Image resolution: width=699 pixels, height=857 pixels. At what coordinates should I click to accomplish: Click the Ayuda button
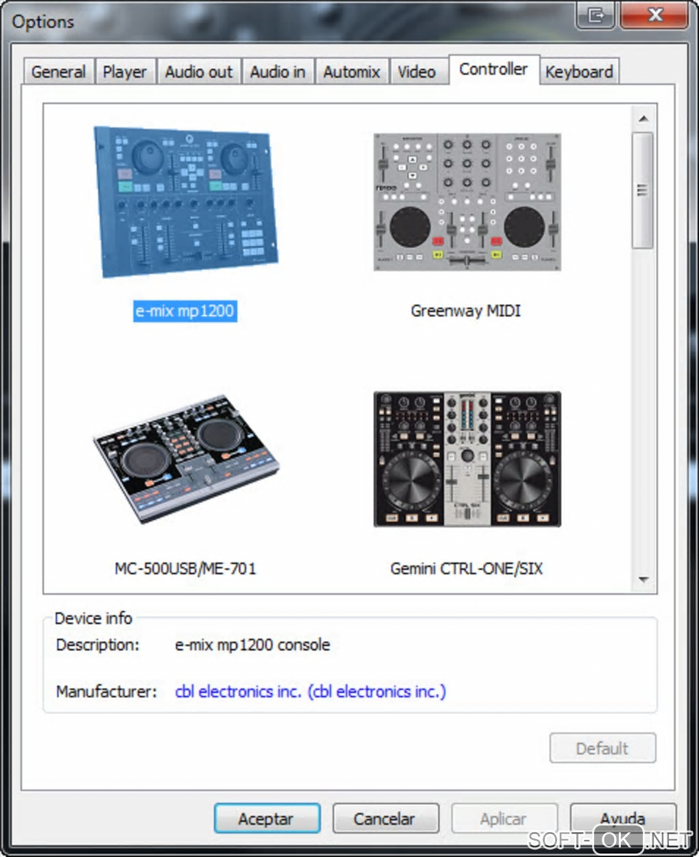pos(623,819)
